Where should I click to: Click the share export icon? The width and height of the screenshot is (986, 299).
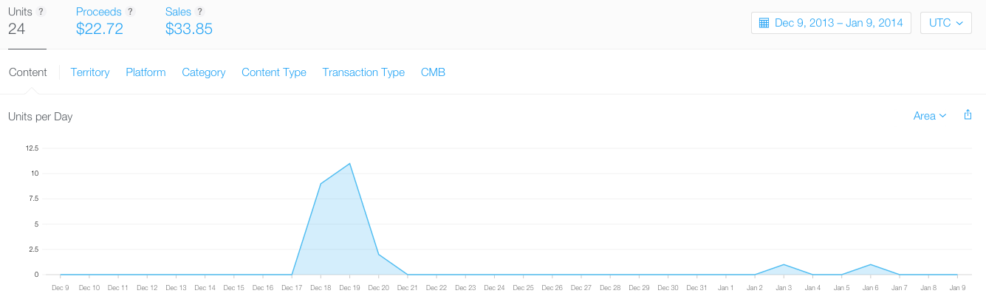968,115
